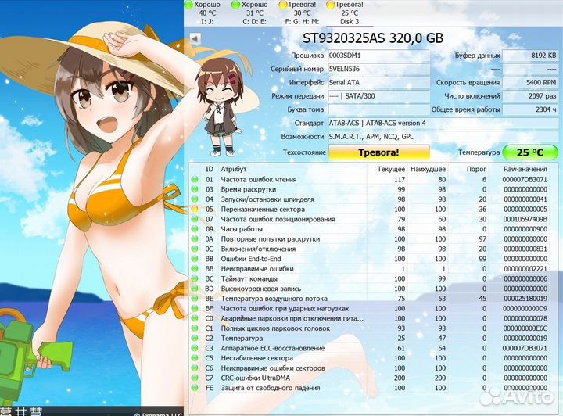Click the green status icon for attribute 07
563x416 pixels.
pyautogui.click(x=195, y=219)
